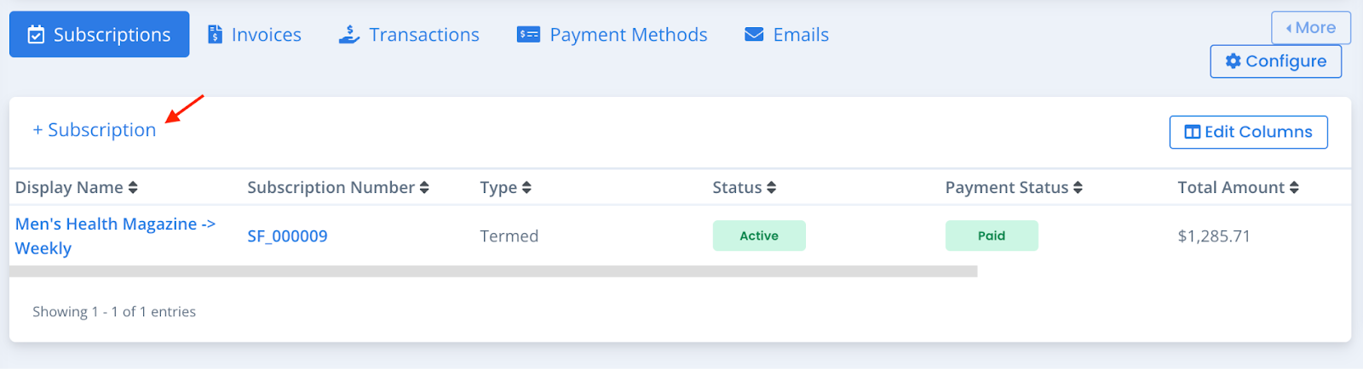The width and height of the screenshot is (1363, 369).
Task: Open the Transactions tab
Action: tap(409, 35)
